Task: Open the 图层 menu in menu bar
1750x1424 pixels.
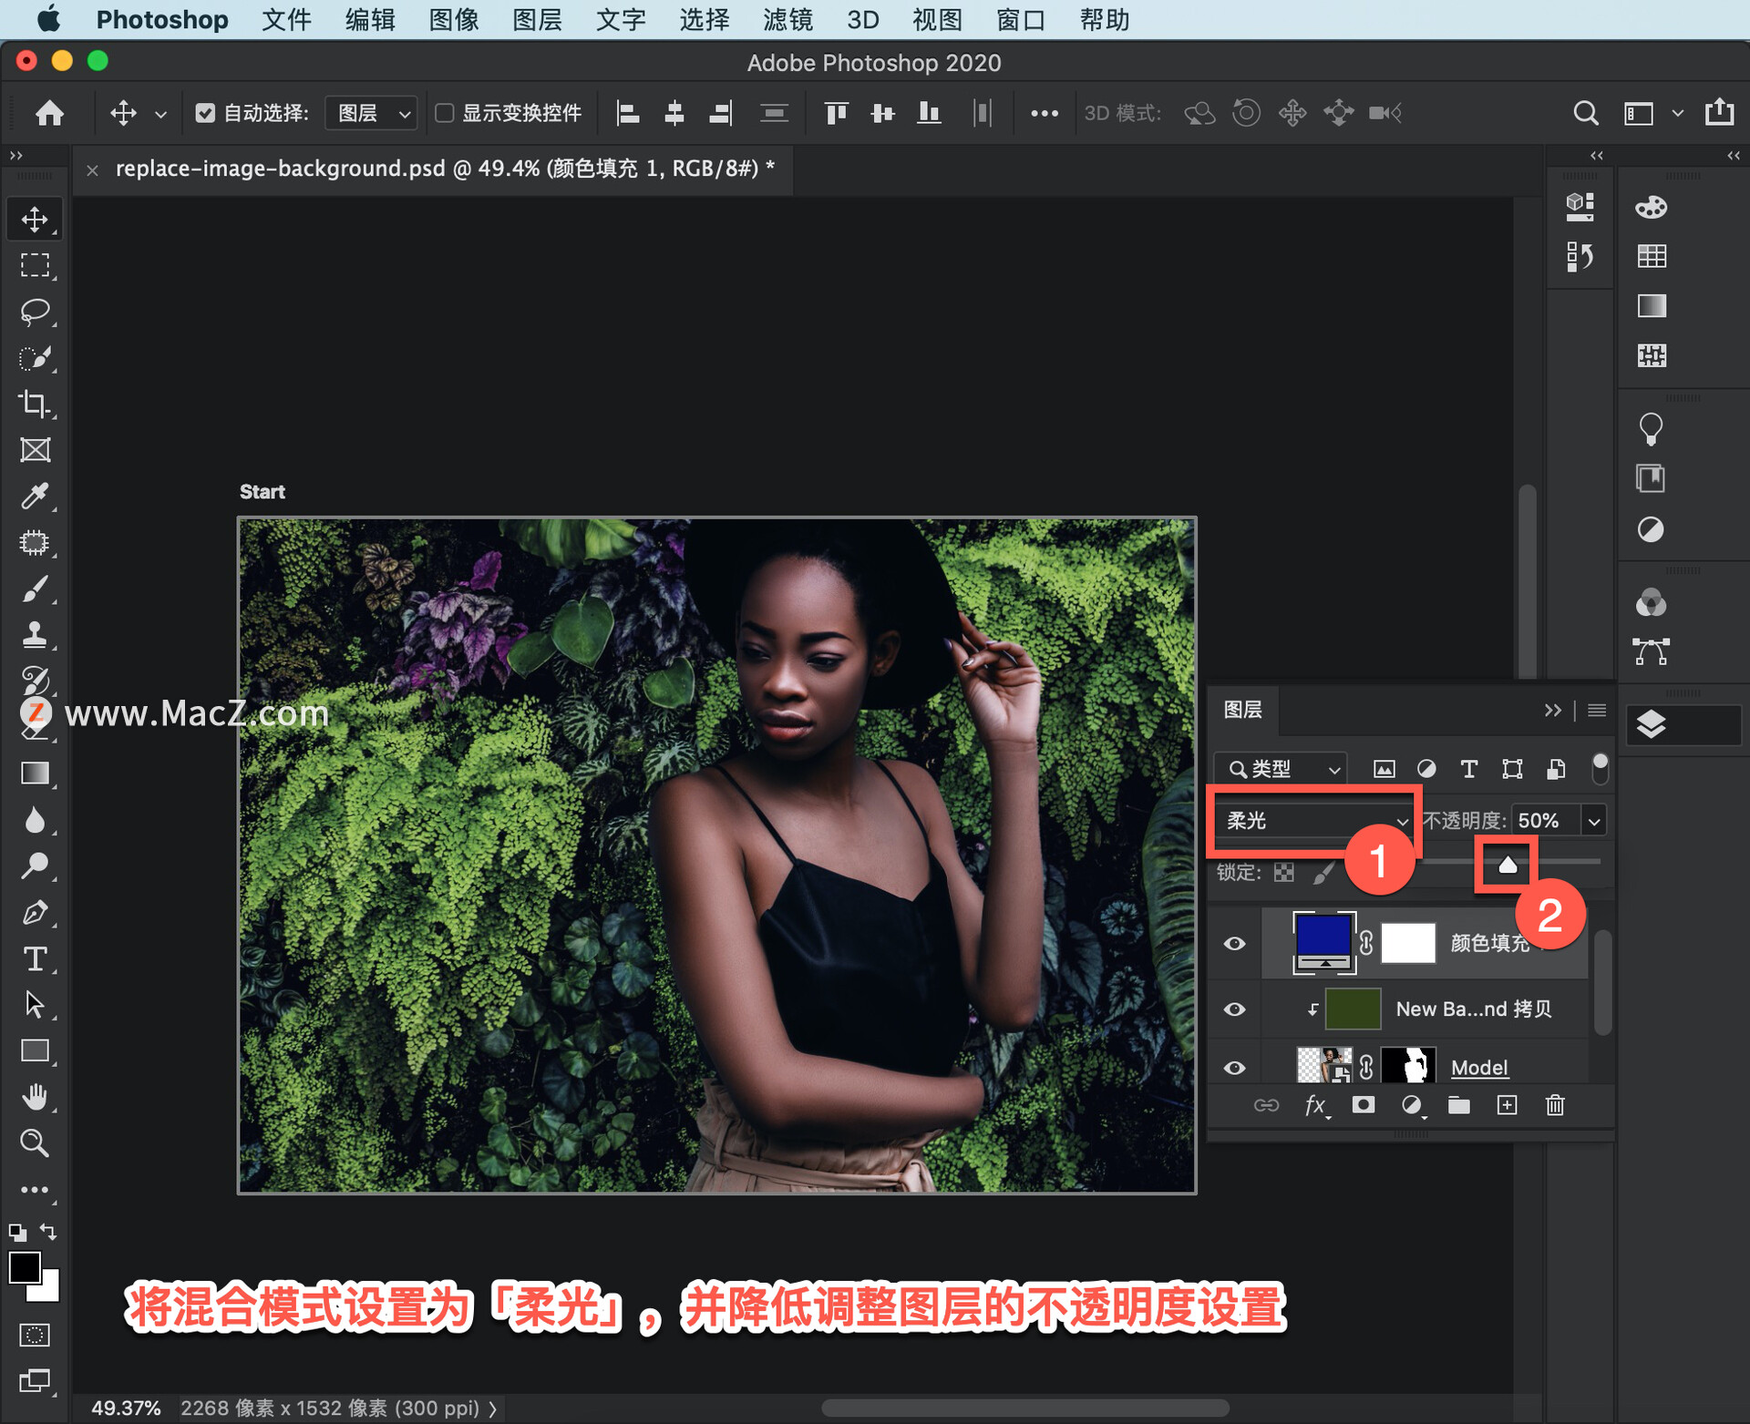Action: [537, 20]
